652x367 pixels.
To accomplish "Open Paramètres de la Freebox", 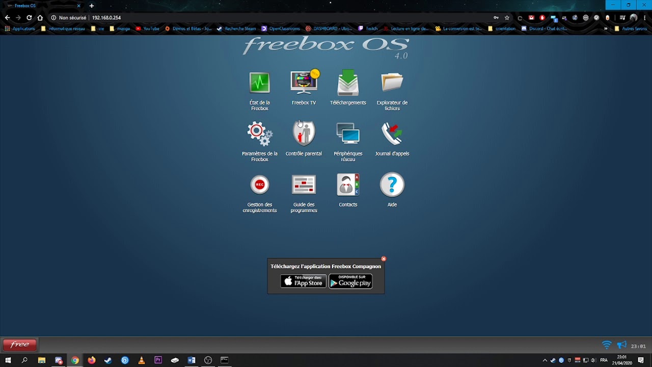I will pos(260,134).
